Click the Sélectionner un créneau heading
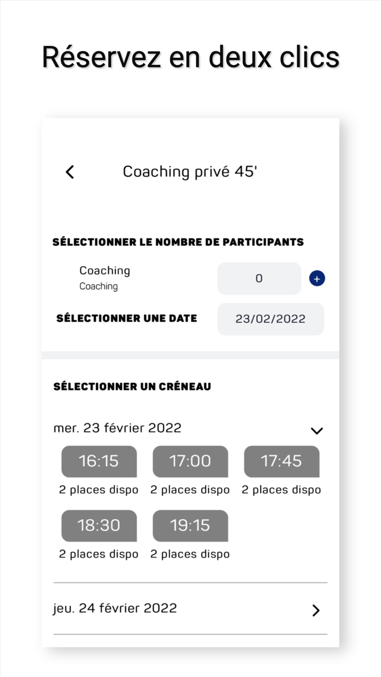The width and height of the screenshot is (381, 677). (132, 387)
